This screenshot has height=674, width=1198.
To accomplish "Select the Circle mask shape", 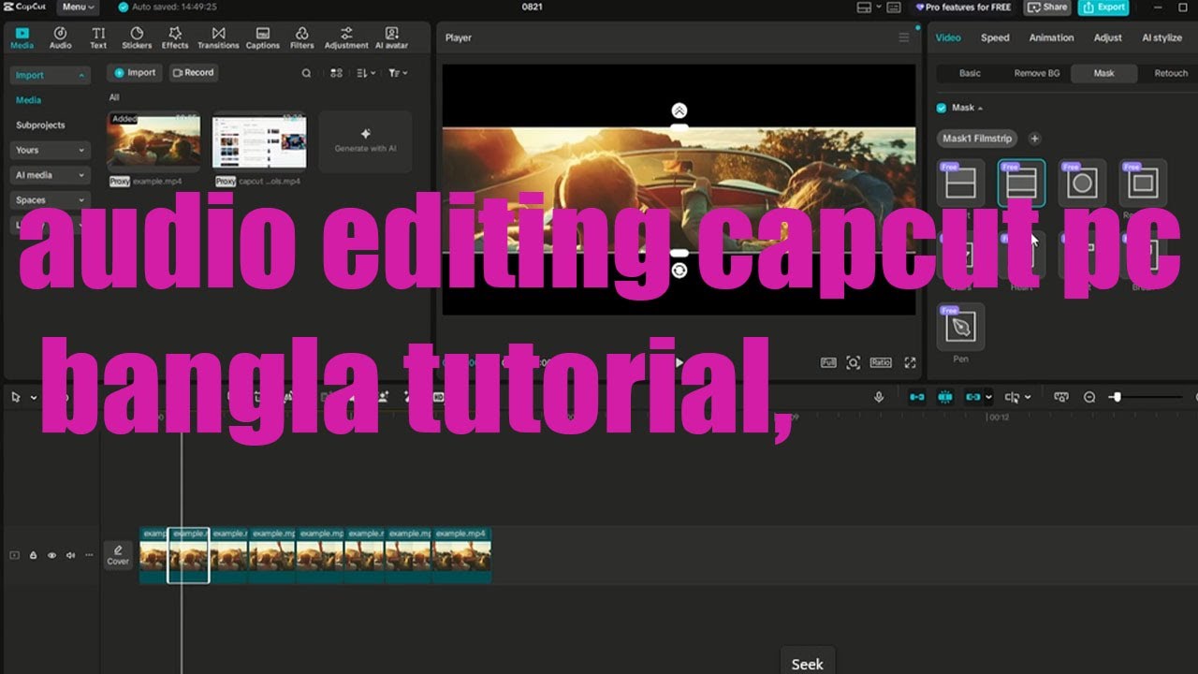I will (1082, 183).
